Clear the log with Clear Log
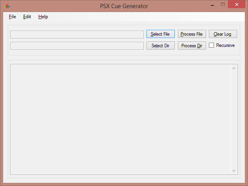This screenshot has width=248, height=186. (x=223, y=34)
